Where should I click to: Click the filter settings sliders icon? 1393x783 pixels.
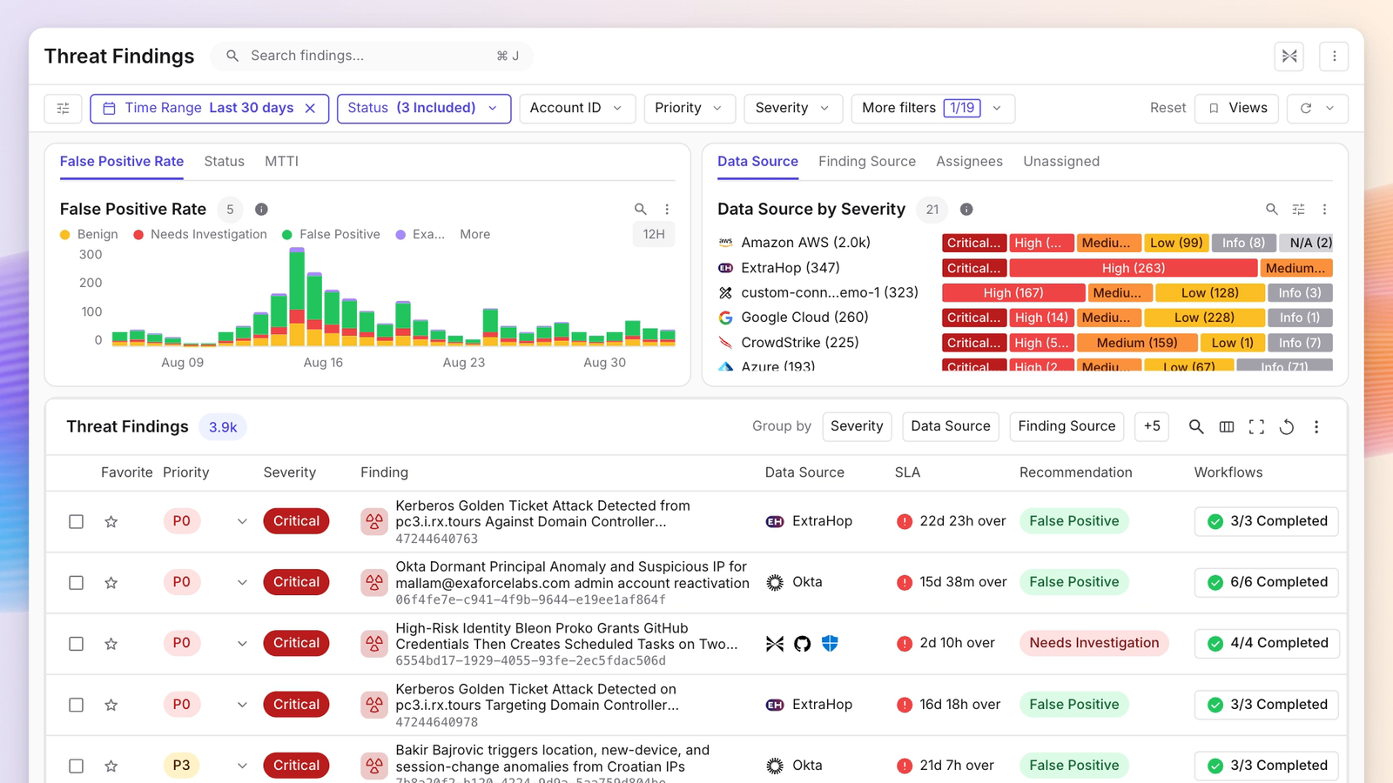(63, 109)
